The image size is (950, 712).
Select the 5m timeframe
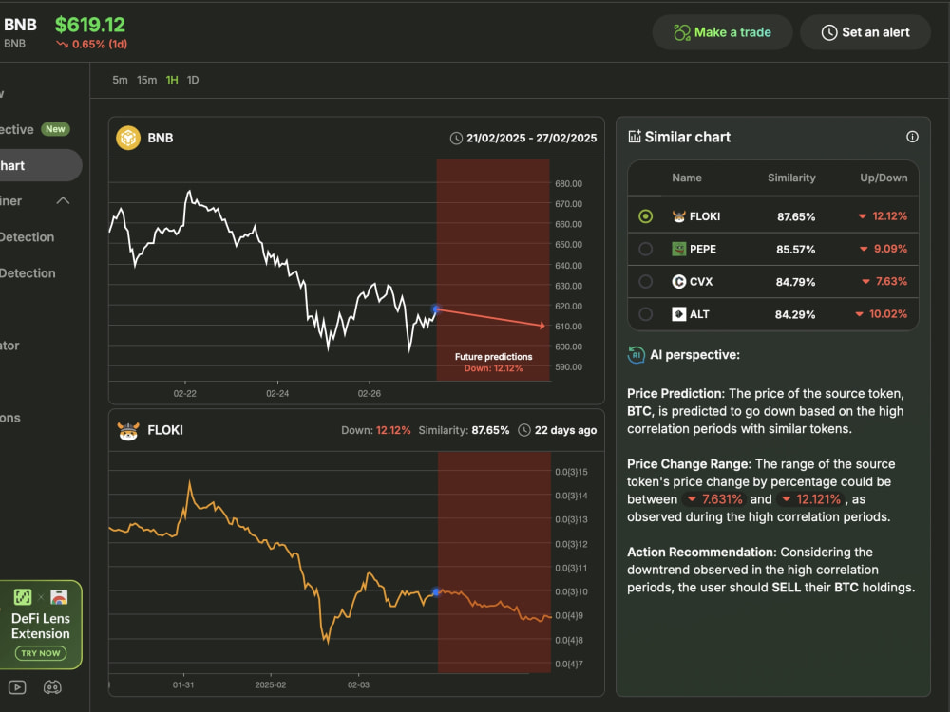[120, 80]
